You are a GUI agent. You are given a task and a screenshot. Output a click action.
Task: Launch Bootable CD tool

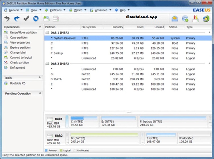pyautogui.click(x=15, y=83)
